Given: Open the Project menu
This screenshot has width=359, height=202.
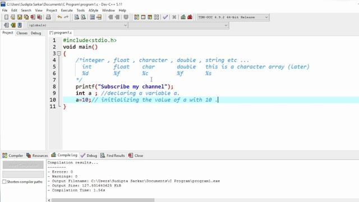Looking at the screenshot, I should pyautogui.click(x=52, y=10).
